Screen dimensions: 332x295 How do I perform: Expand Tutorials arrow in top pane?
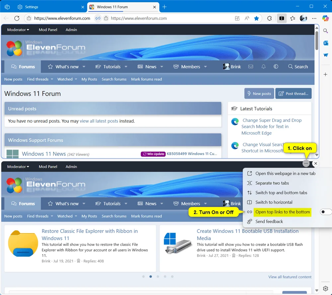[126, 67]
